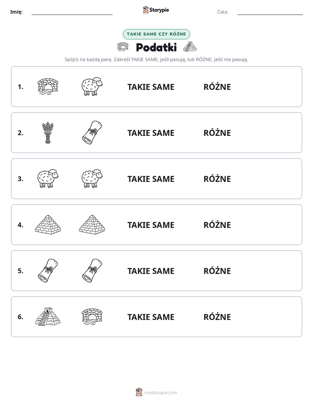This screenshot has height=405, width=313.
Task: Select TAKIE SAME in row 3
Action: [151, 179]
